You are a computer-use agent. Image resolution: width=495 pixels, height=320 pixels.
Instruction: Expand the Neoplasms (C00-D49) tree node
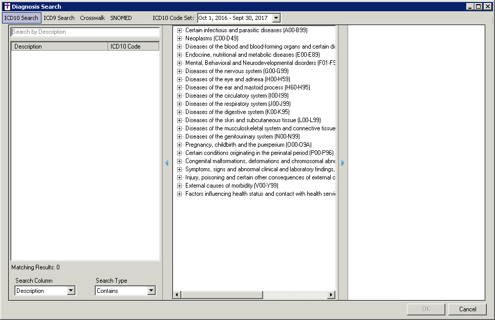point(180,38)
